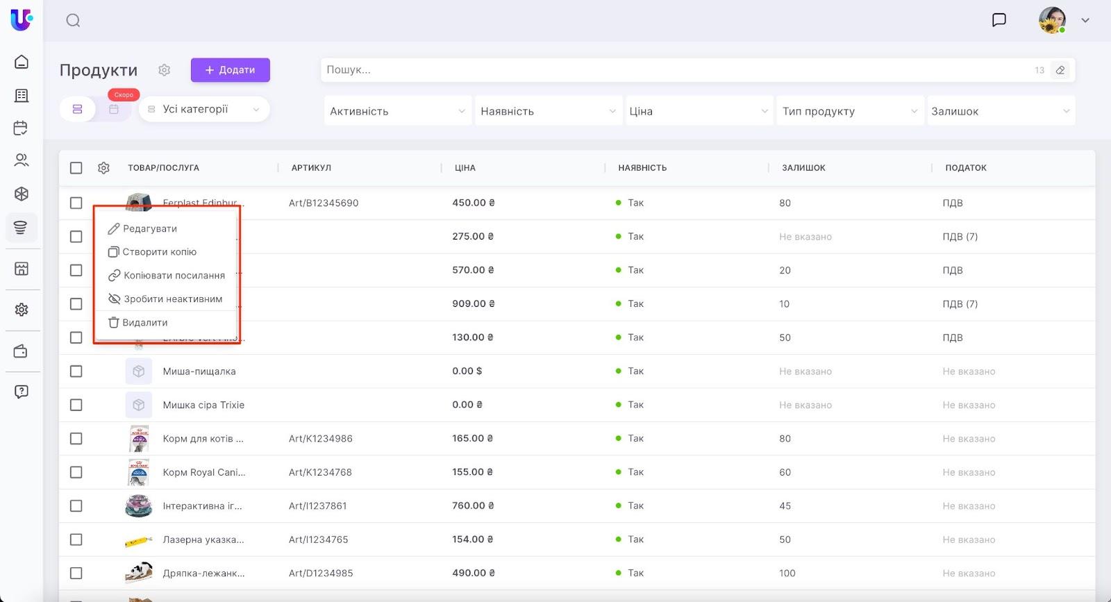Image resolution: width=1111 pixels, height=602 pixels.
Task: Expand the Усі категорії dropdown
Action: tap(204, 110)
